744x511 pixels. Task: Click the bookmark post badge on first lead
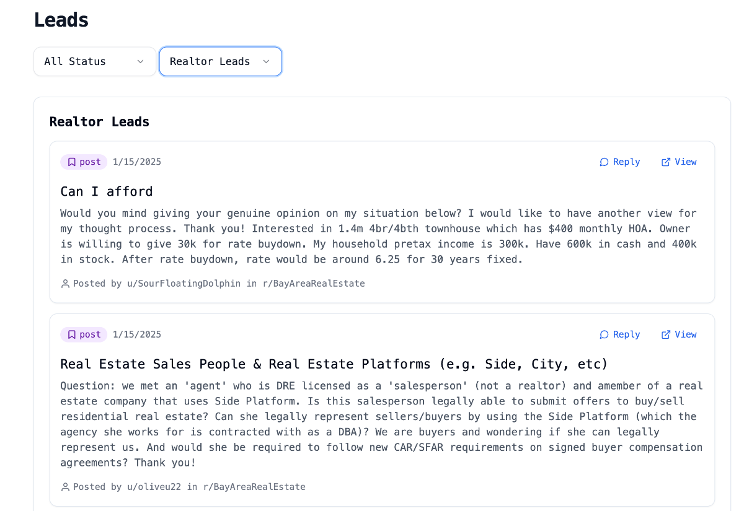[84, 162]
